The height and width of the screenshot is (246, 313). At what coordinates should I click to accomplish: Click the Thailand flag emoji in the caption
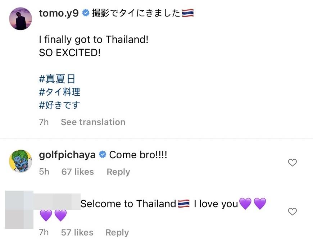[x=188, y=14]
